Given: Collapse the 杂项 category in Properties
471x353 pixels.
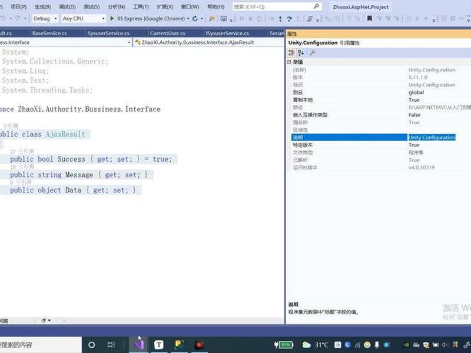Looking at the screenshot, I should pos(289,62).
